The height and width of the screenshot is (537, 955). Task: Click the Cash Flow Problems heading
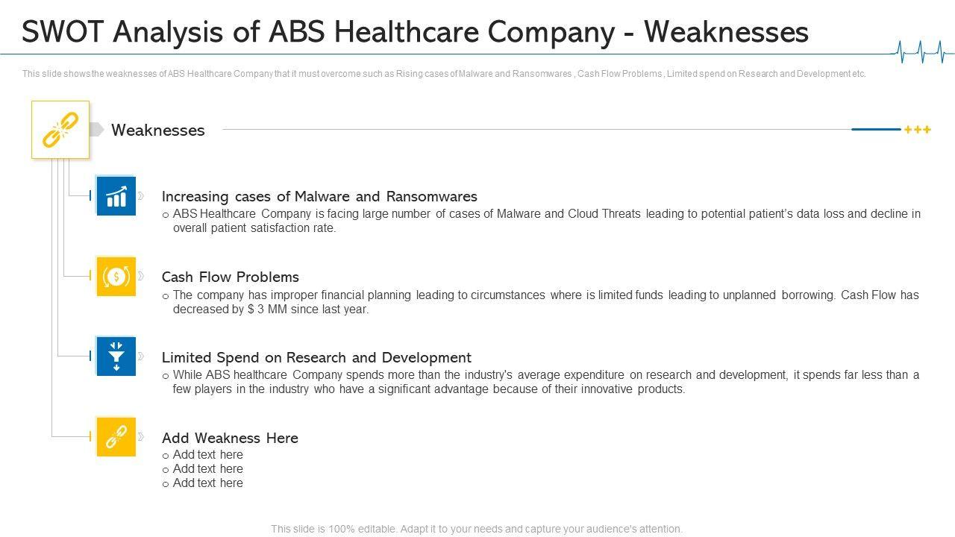[230, 277]
